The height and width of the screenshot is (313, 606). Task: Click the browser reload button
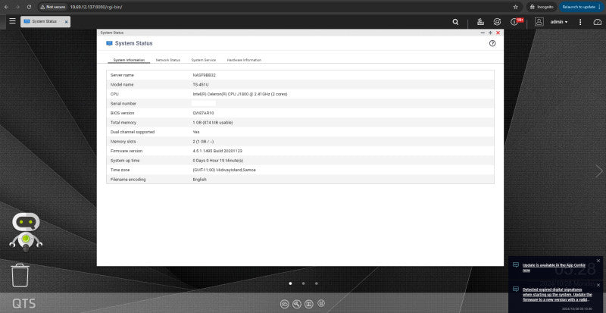[x=29, y=7]
